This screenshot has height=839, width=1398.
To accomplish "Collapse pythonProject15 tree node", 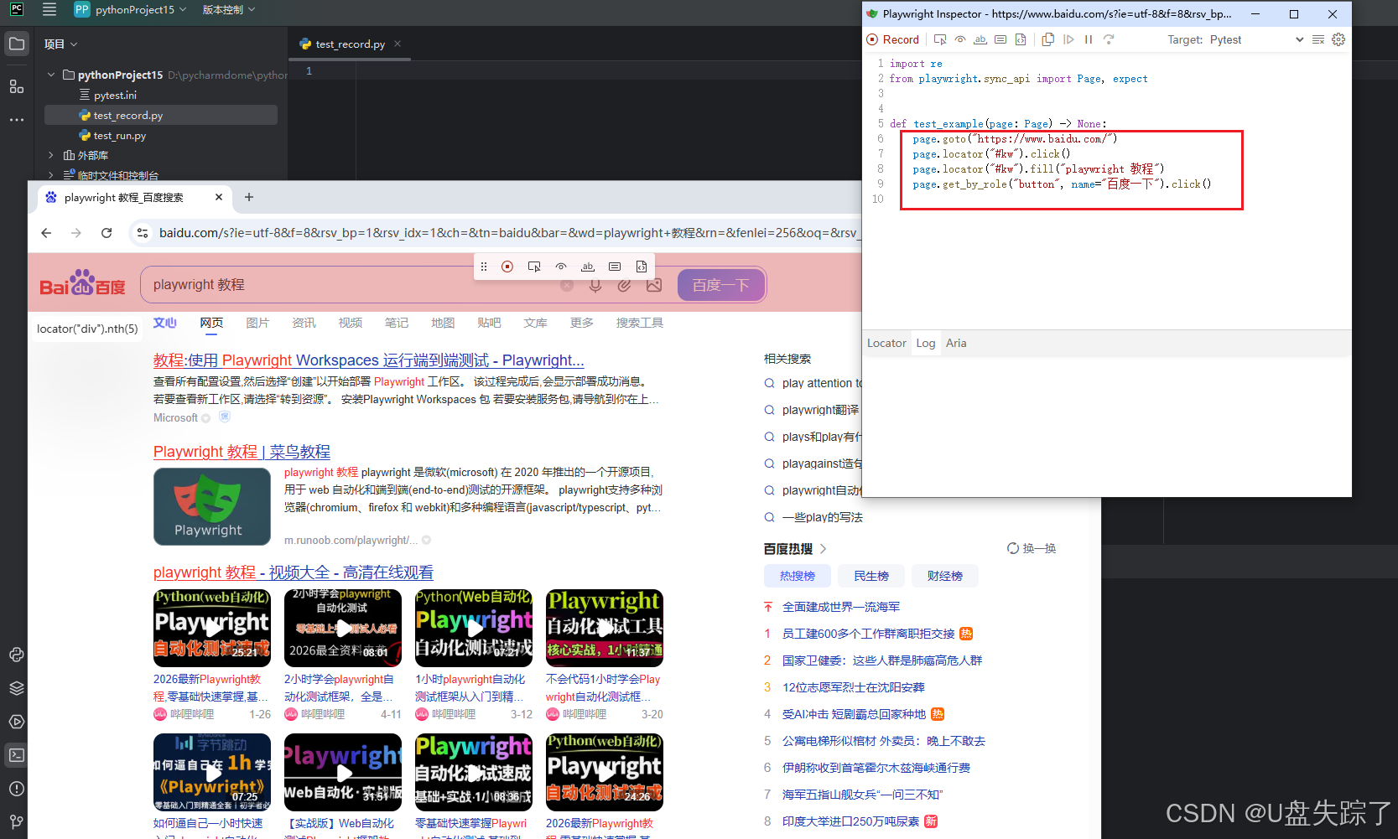I will coord(51,75).
